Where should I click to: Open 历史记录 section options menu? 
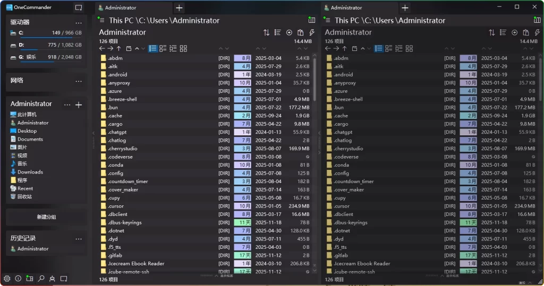(79, 239)
